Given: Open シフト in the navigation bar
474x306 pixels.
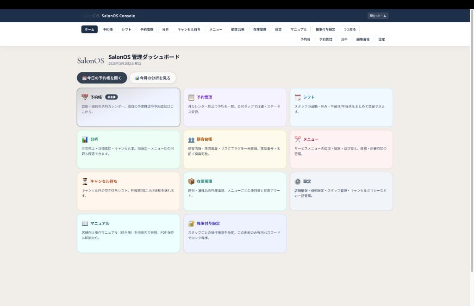Looking at the screenshot, I should tap(126, 29).
